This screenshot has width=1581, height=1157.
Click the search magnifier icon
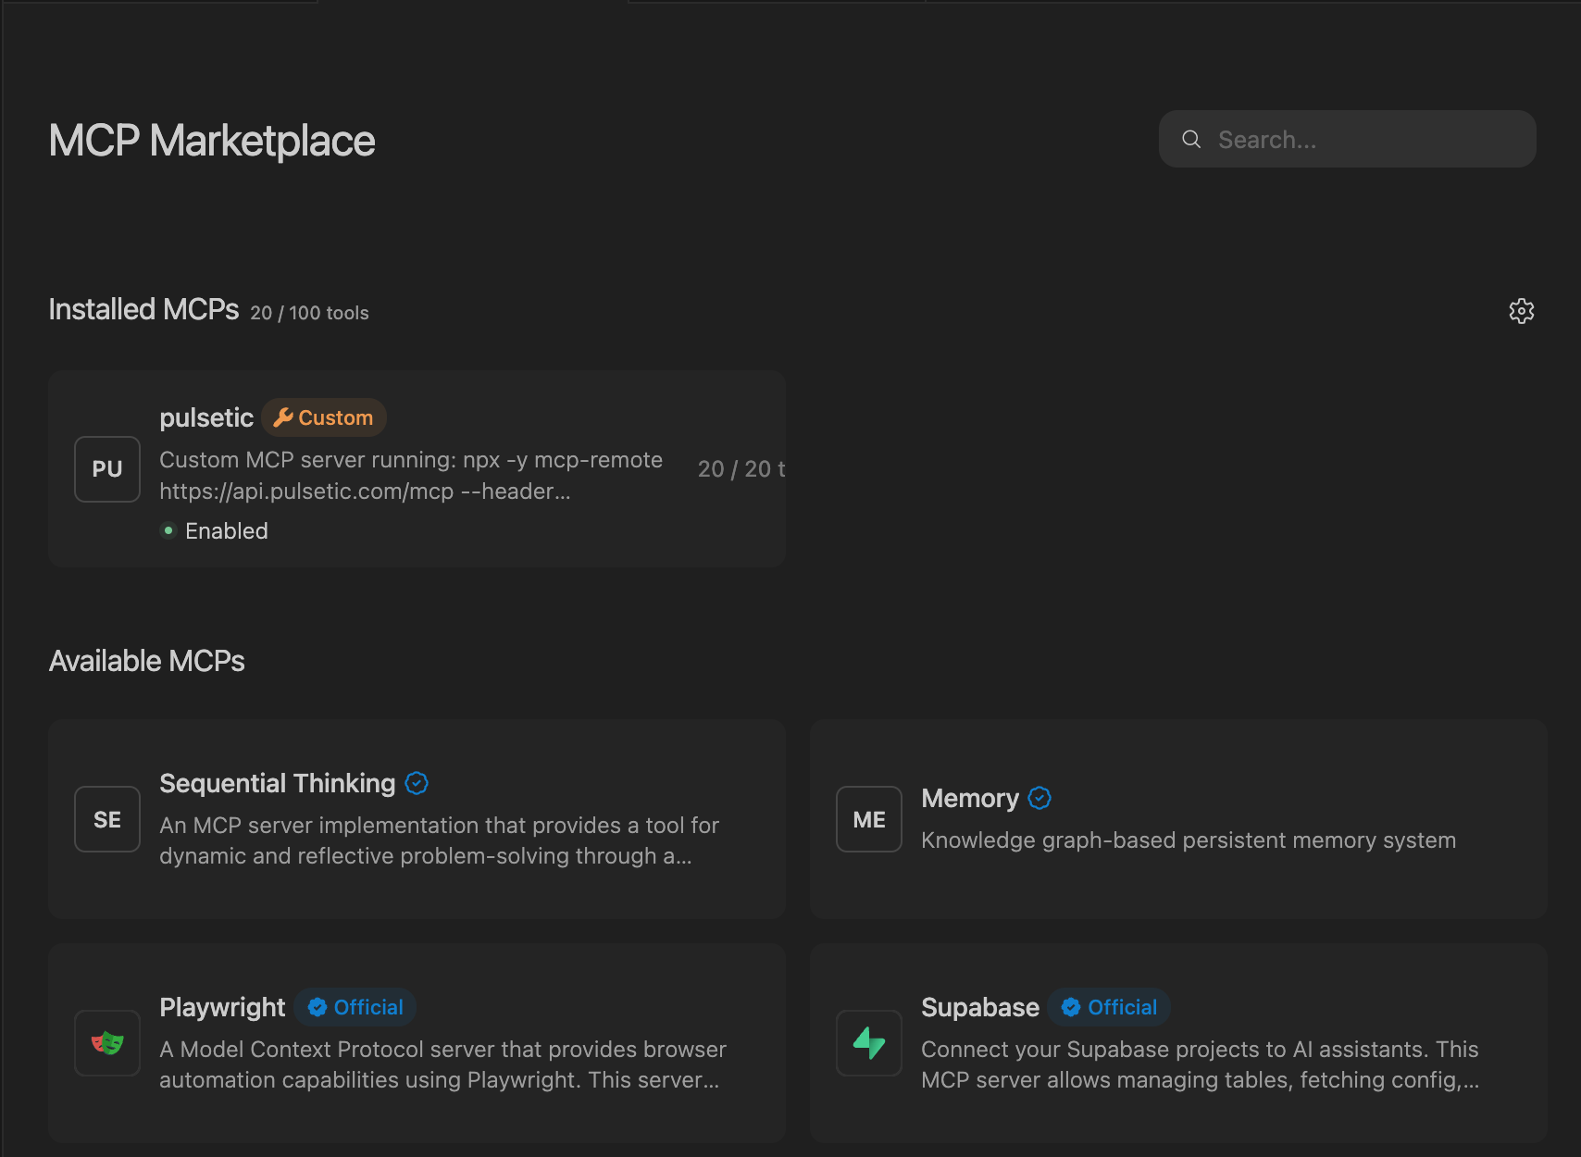coord(1191,139)
